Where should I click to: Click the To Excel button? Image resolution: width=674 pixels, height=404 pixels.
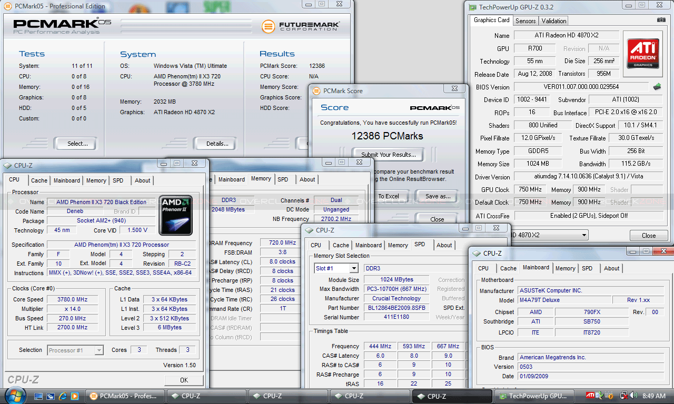tap(389, 196)
